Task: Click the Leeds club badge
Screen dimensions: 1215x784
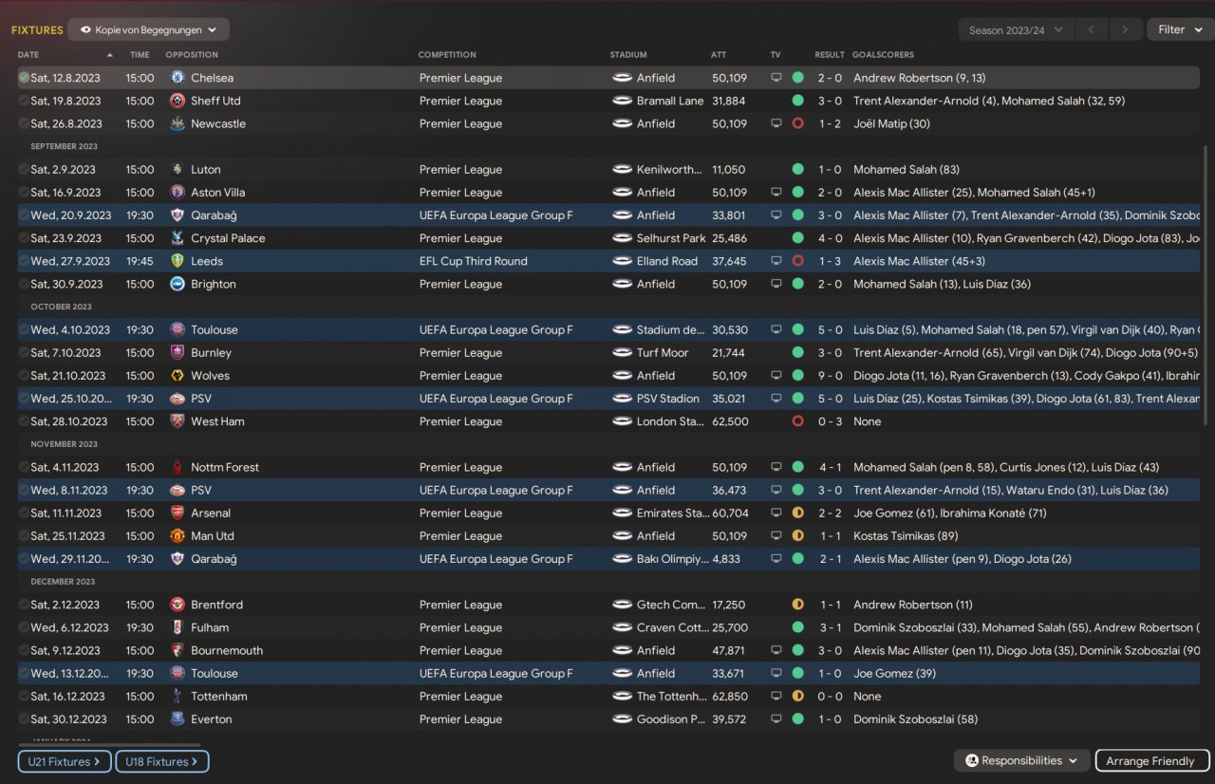Action: pos(178,261)
